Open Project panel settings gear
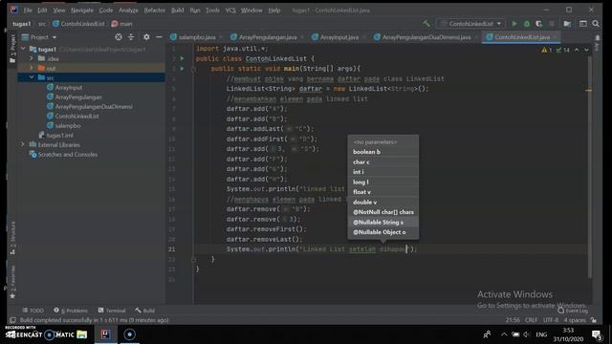 [x=146, y=37]
